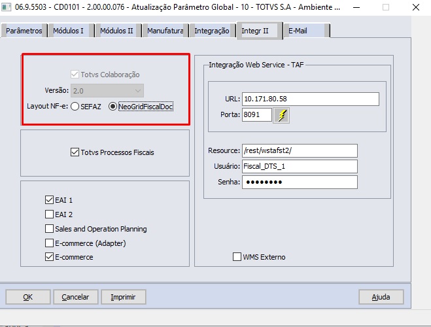The width and height of the screenshot is (431, 327).
Task: Select the SEFAZ layout radio button
Action: 75,107
